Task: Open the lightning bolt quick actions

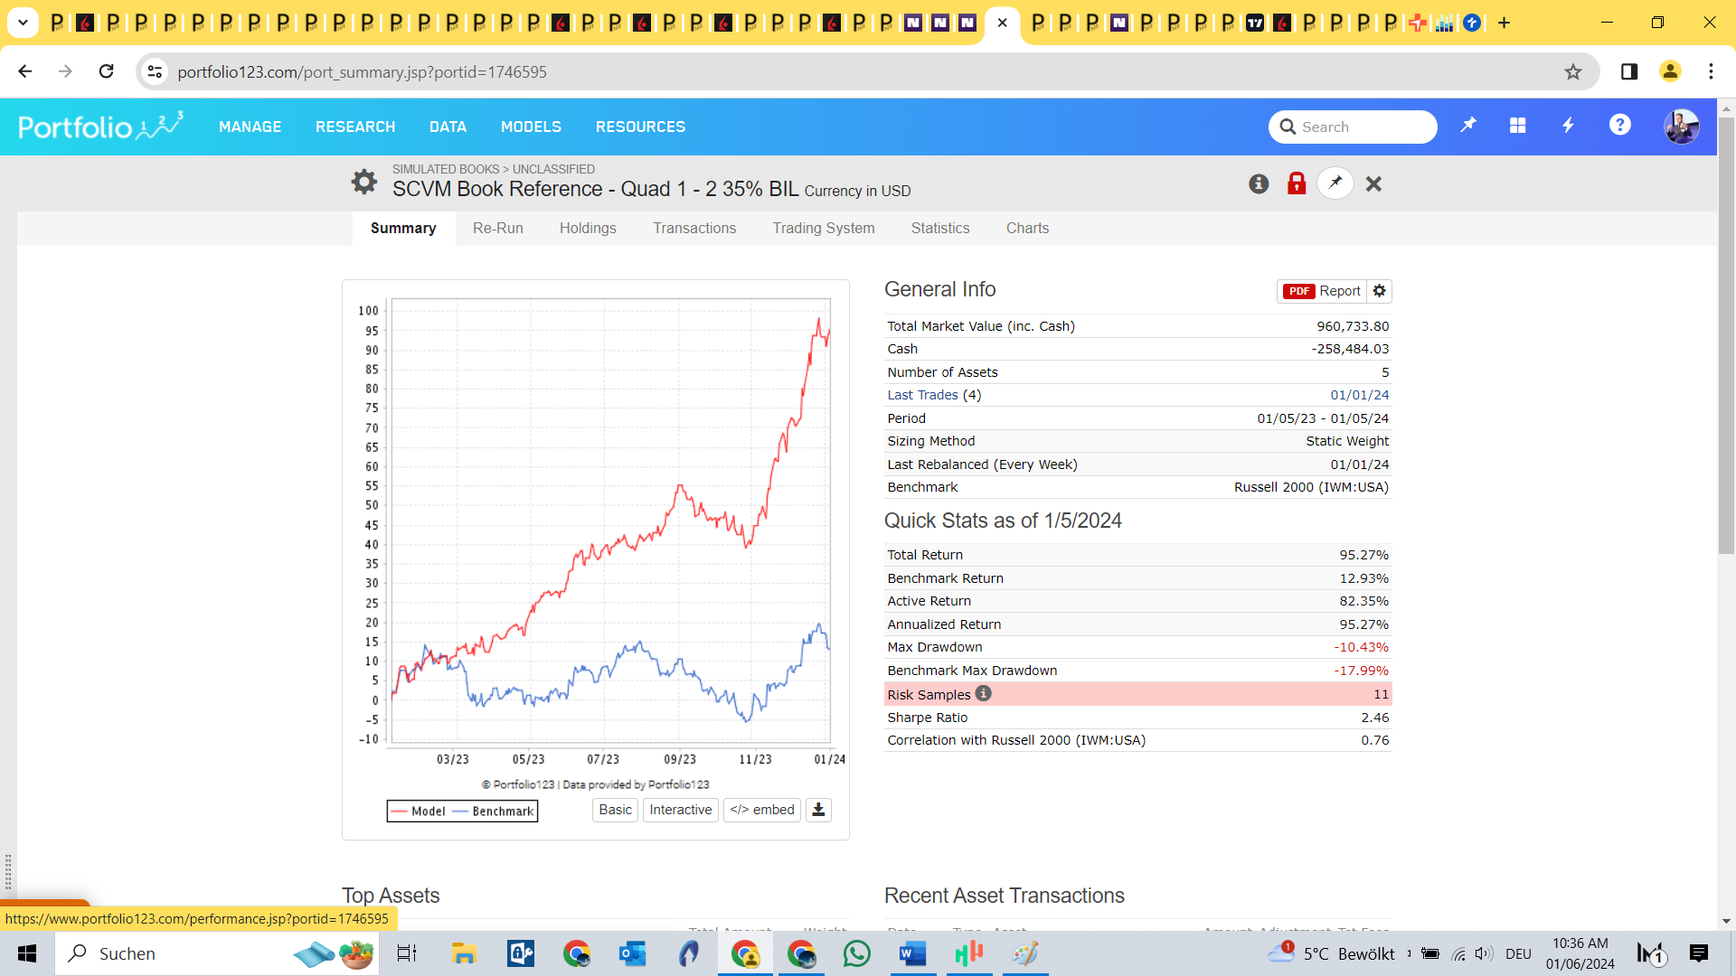Action: coord(1569,126)
